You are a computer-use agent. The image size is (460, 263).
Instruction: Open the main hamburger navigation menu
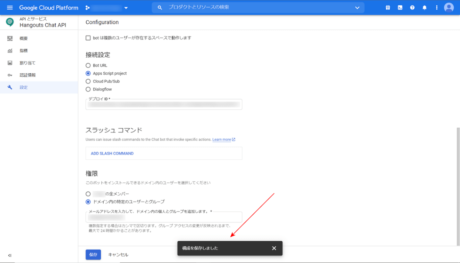pos(10,8)
